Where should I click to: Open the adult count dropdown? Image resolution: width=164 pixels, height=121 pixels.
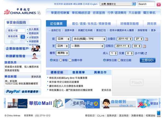tap(113, 53)
